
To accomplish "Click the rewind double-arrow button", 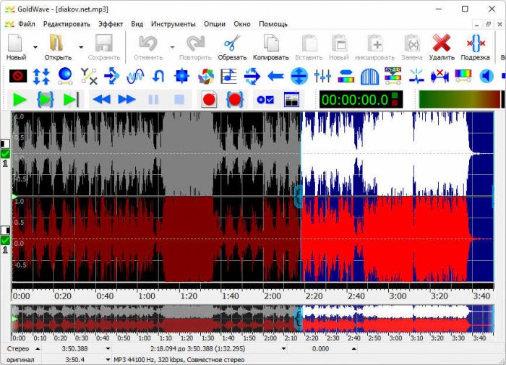I will click(101, 99).
